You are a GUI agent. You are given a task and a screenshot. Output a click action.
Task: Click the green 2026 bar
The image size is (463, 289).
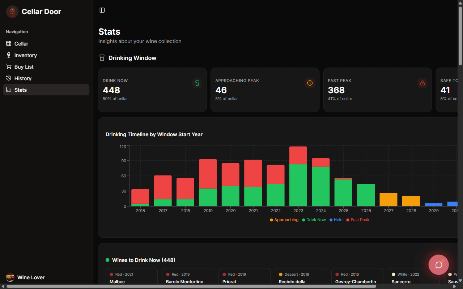click(366, 195)
